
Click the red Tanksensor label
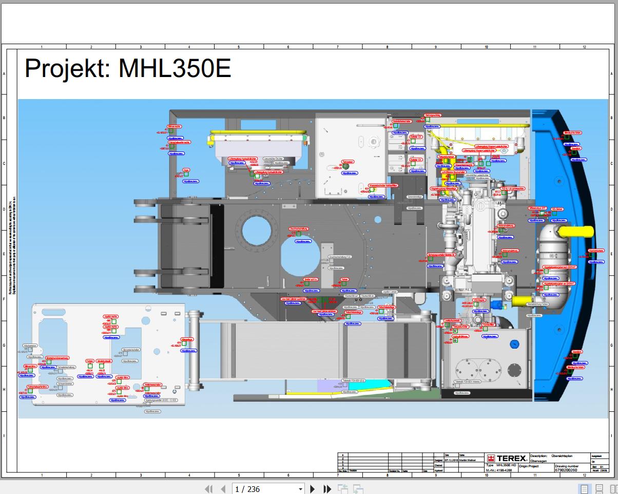tap(349, 161)
